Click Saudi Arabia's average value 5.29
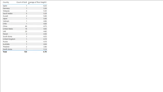Image resolution: width=163 pixels, height=92 pixels. (x=45, y=14)
